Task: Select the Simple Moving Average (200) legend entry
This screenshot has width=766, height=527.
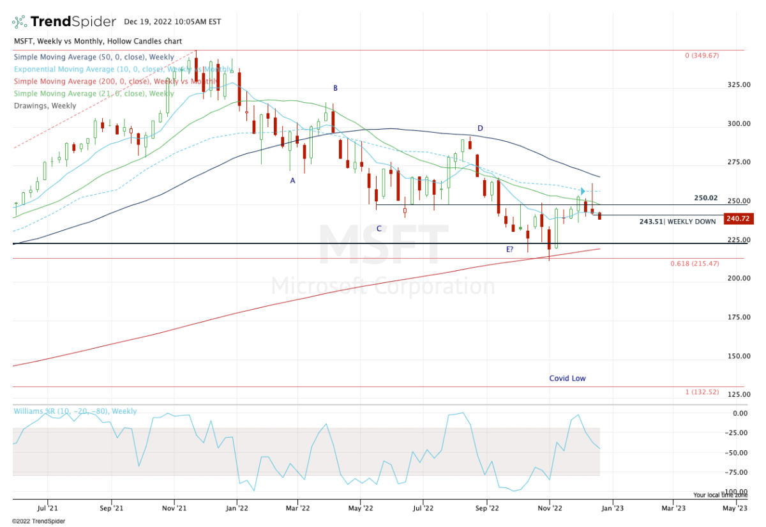Action: [x=116, y=81]
